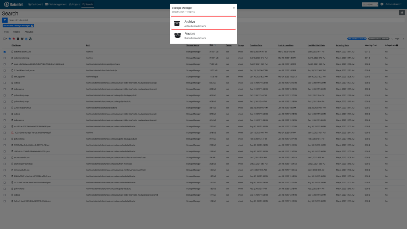Go to the next results page
Image resolution: width=407 pixels, height=229 pixels.
(x=403, y=39)
